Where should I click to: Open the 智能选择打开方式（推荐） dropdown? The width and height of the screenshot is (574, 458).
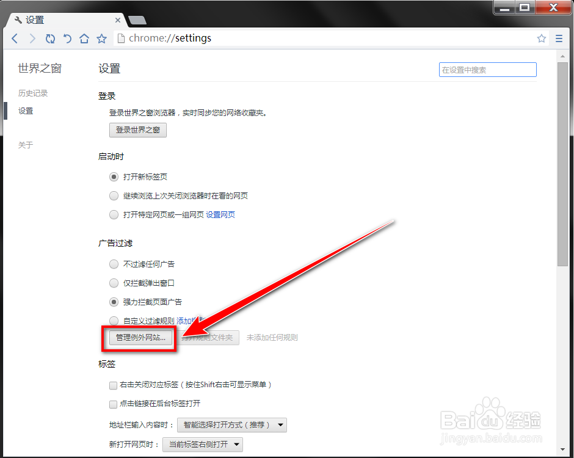point(232,425)
